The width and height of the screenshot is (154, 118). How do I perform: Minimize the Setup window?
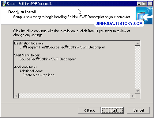coord(139,4)
